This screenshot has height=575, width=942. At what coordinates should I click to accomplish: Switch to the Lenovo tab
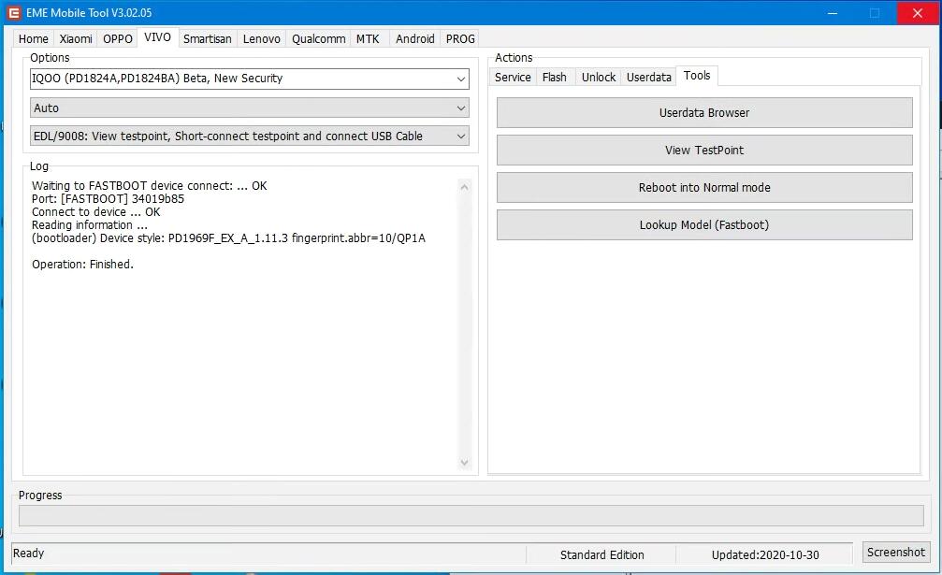pyautogui.click(x=261, y=39)
